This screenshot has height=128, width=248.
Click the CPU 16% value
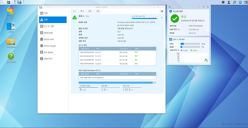[x=203, y=44]
